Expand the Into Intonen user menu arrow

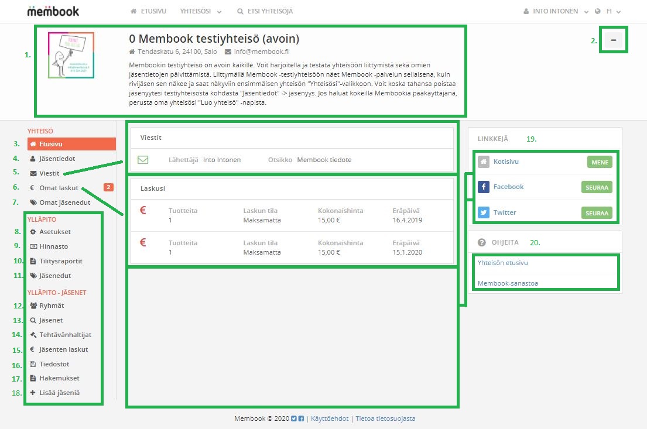click(x=586, y=12)
